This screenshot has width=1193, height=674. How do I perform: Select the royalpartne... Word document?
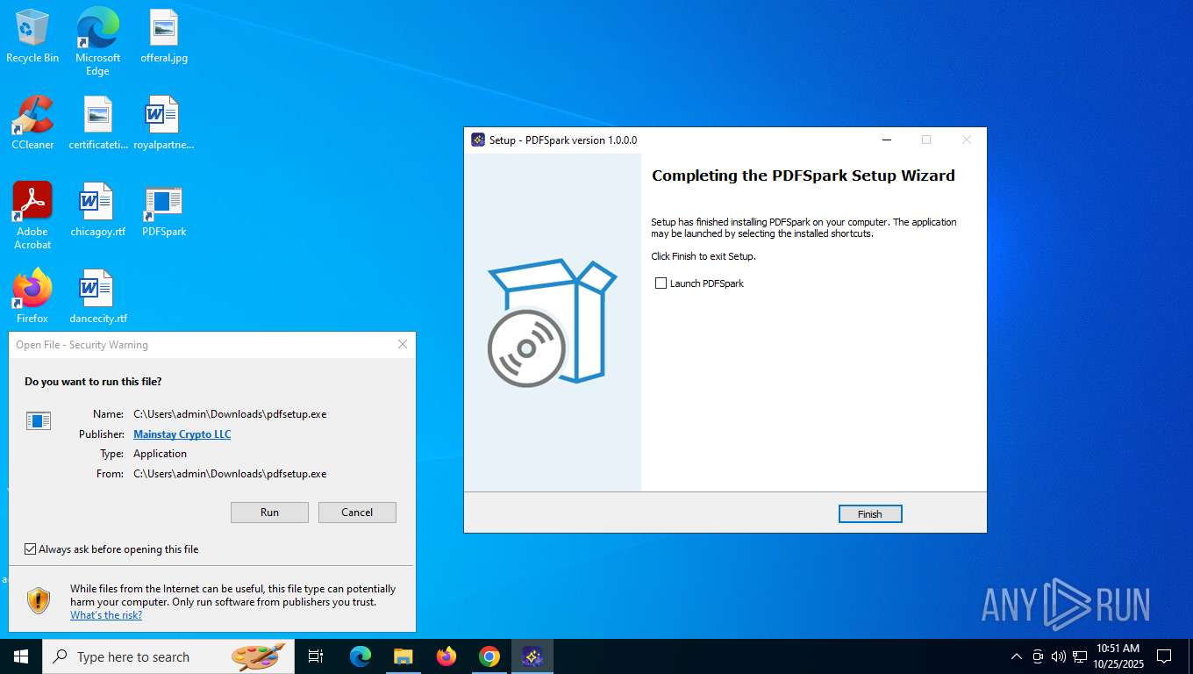(x=164, y=123)
